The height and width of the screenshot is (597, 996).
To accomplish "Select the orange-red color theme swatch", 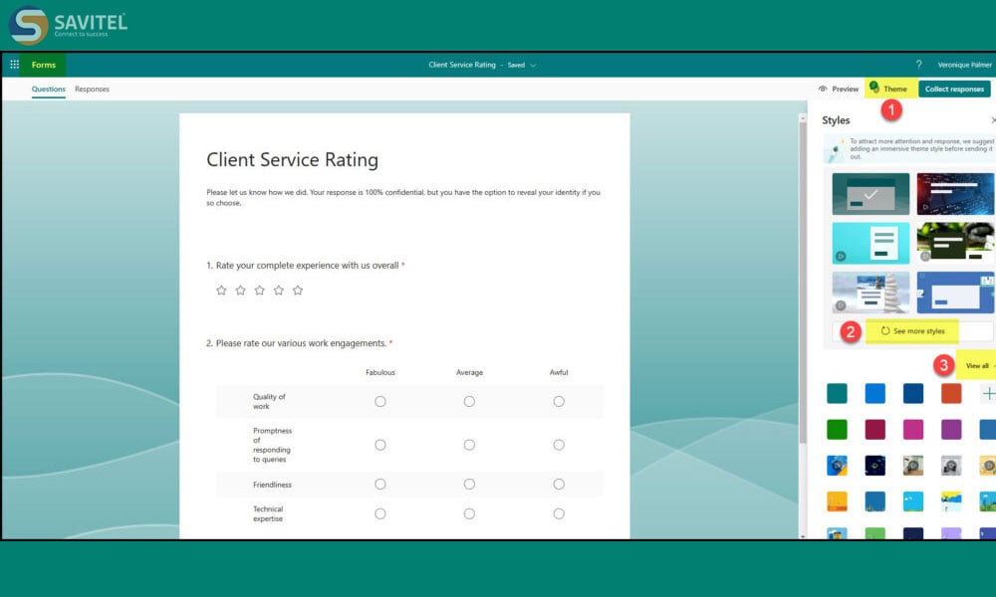I will [951, 393].
